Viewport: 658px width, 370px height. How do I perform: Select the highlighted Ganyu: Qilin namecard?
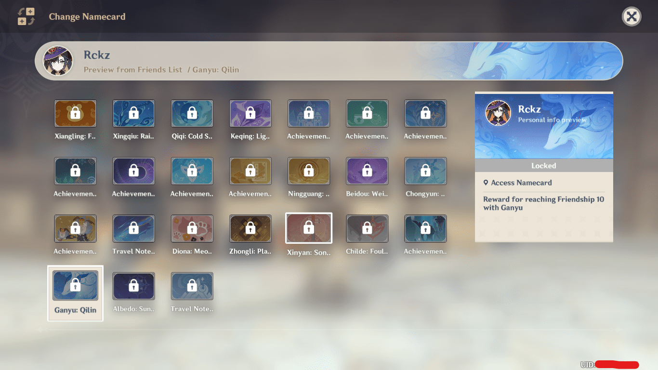(75, 293)
